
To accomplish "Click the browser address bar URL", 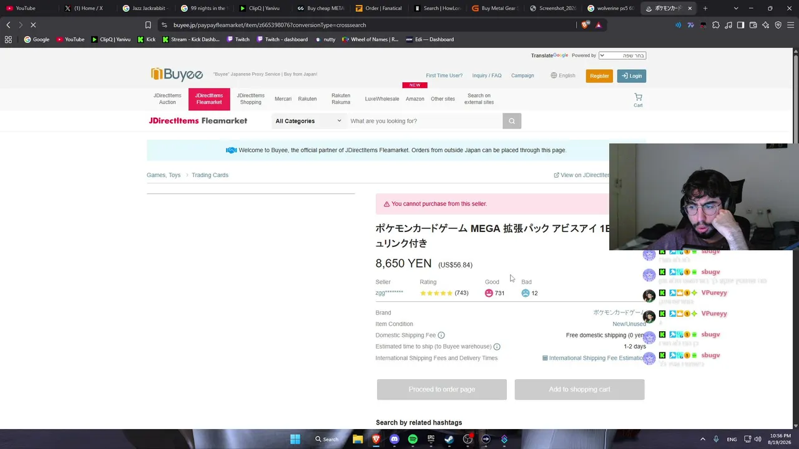I will [270, 25].
